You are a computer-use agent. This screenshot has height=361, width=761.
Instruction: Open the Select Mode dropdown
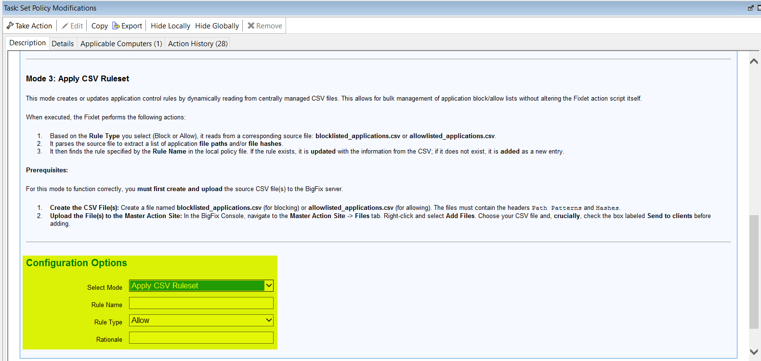pos(201,286)
